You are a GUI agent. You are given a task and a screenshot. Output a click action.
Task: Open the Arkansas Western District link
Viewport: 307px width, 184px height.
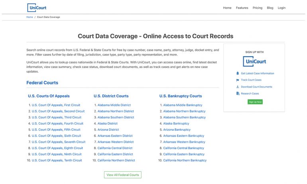pos(116,142)
